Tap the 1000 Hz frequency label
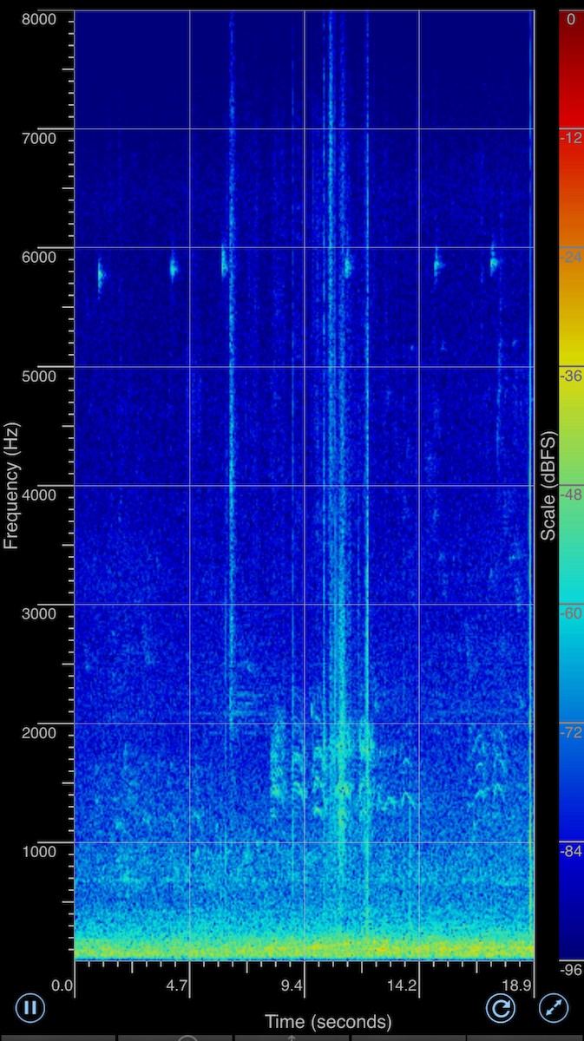584x1041 pixels. point(39,852)
